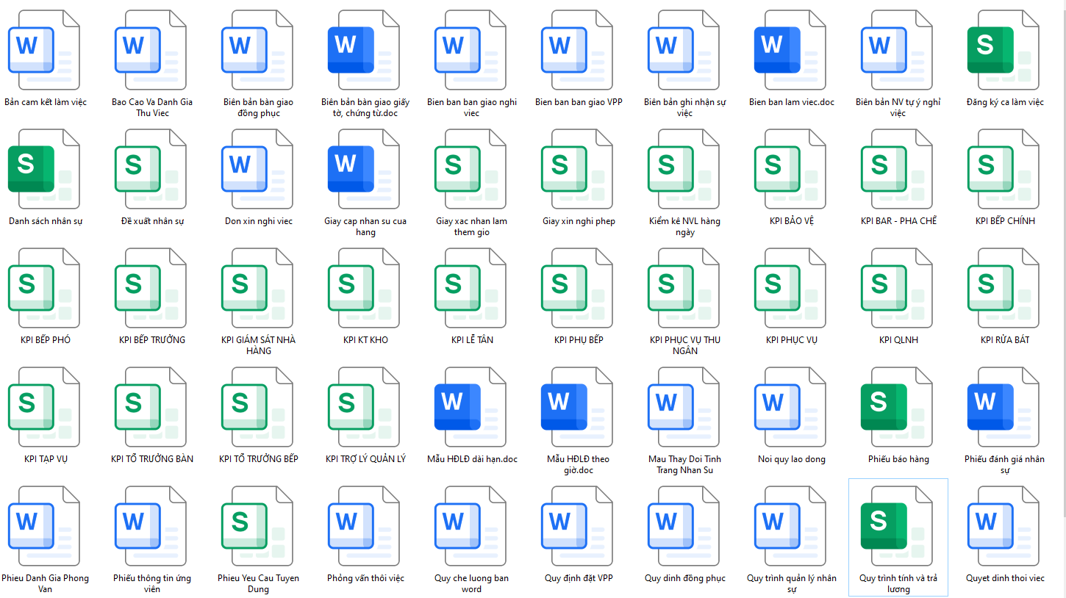Screen dimensions: 1066x598
Task: Select the KPI QLNH spreadsheet icon
Action: (896, 288)
